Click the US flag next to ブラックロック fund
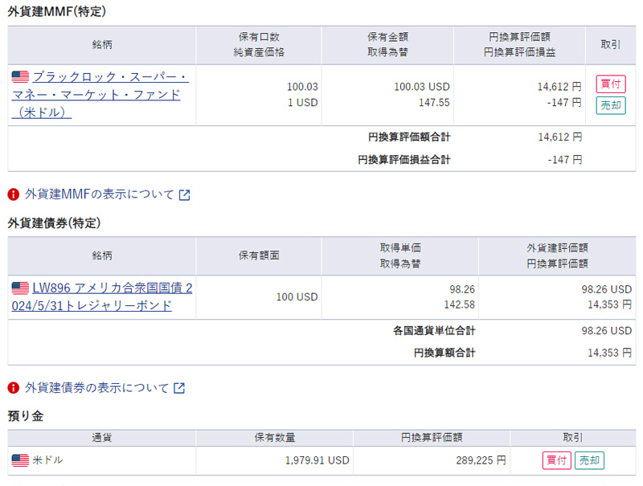Screen dimensions: 643x486 [x=20, y=77]
